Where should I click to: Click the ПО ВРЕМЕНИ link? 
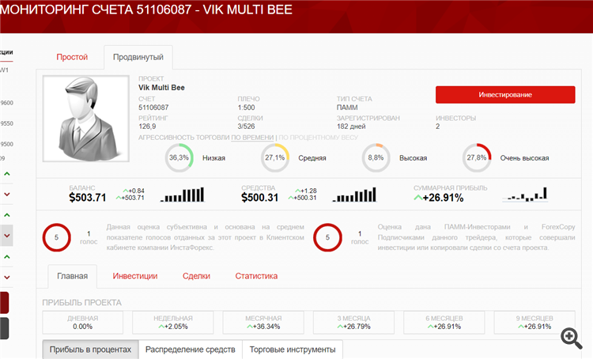252,138
